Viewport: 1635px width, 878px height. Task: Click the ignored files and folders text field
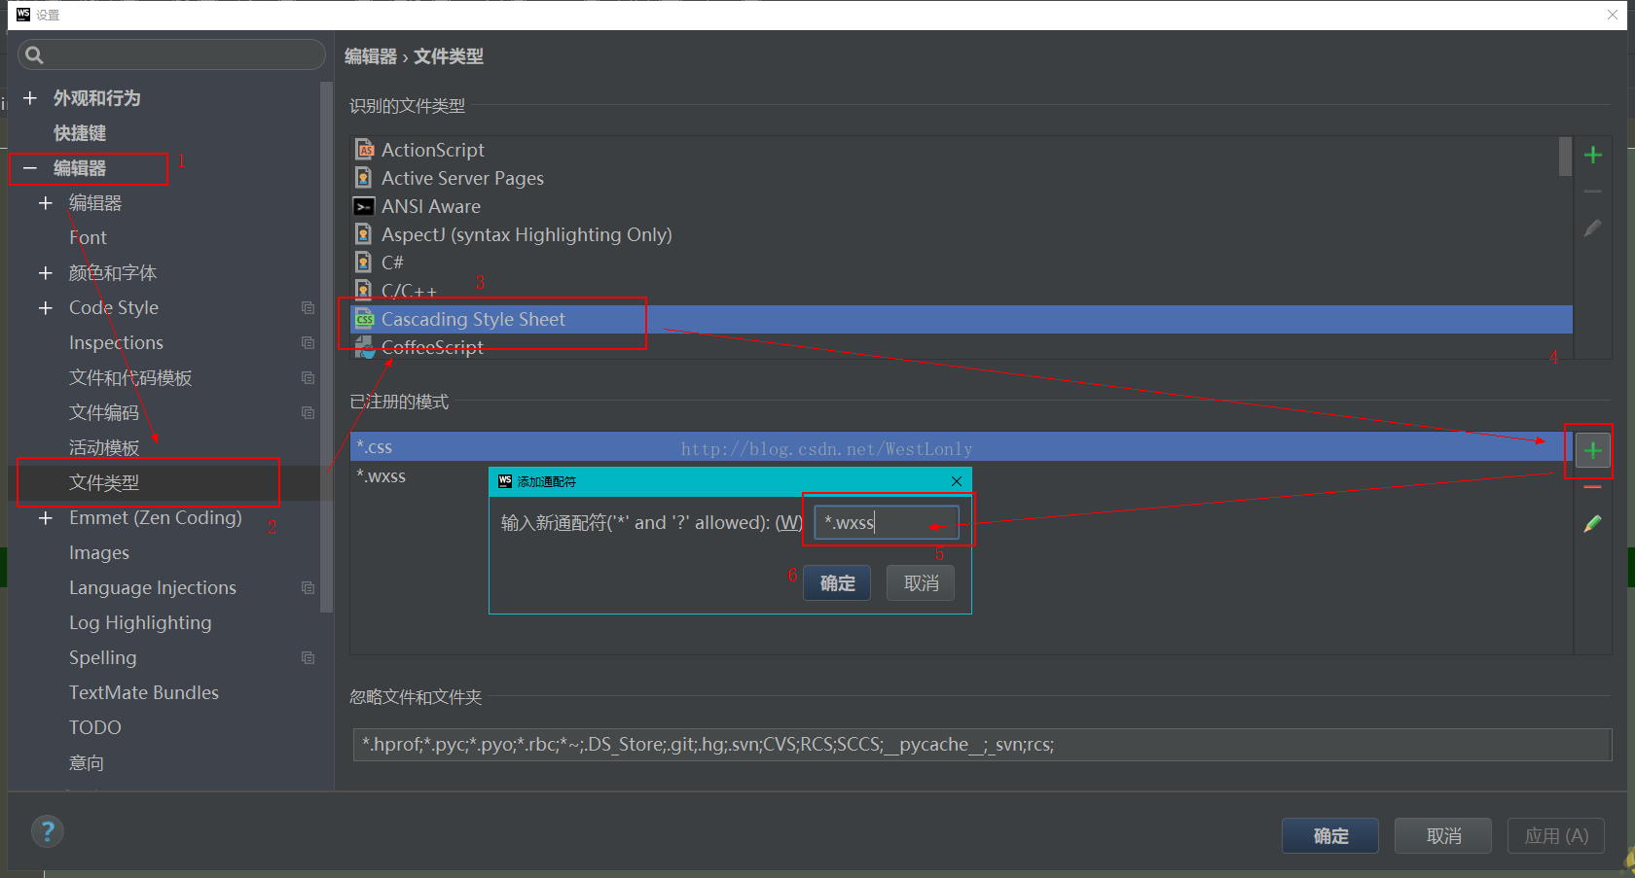981,745
